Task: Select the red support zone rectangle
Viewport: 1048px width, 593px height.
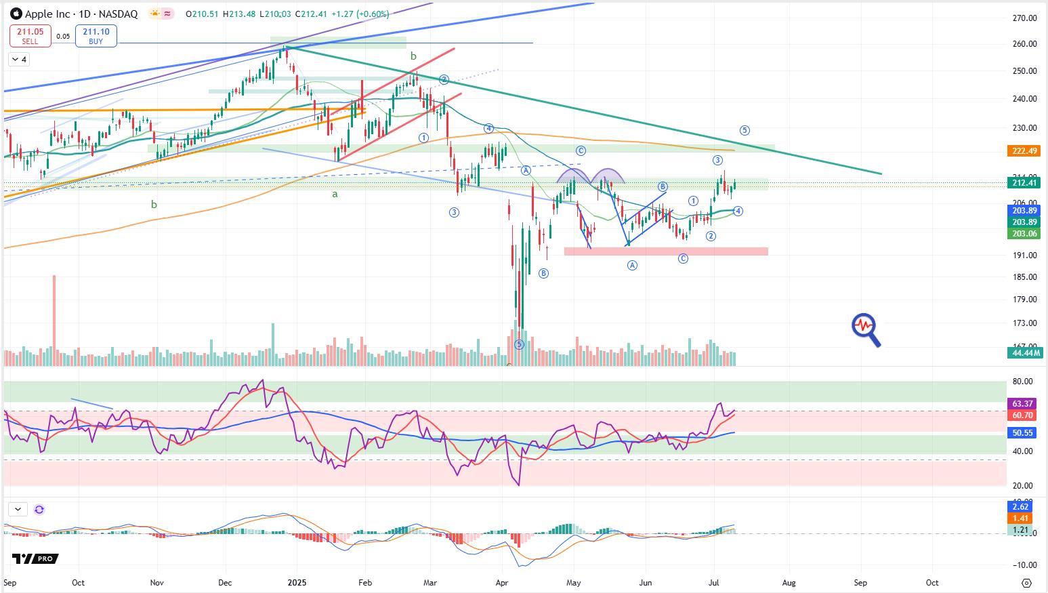Action: 666,251
